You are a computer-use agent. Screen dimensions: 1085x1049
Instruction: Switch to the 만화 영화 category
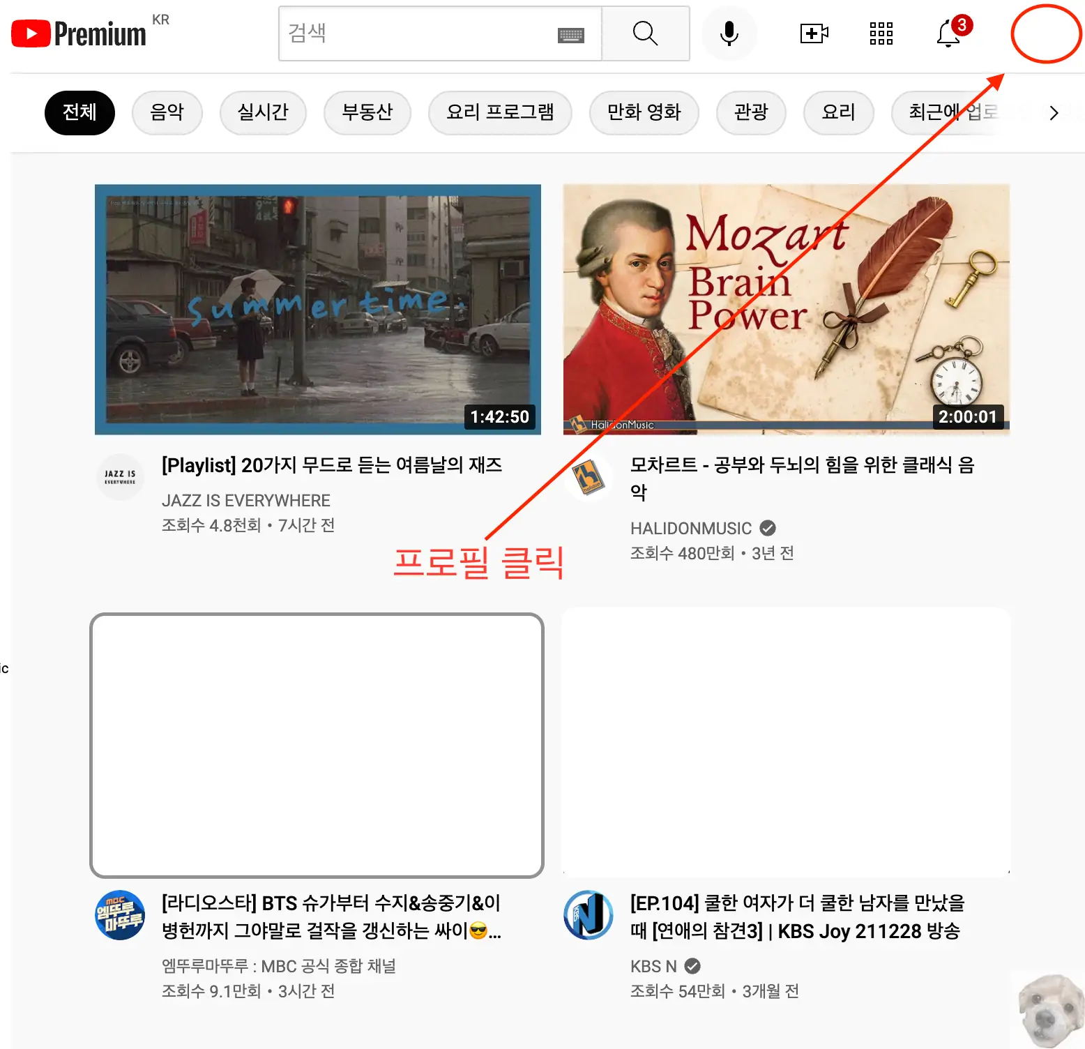(x=644, y=112)
